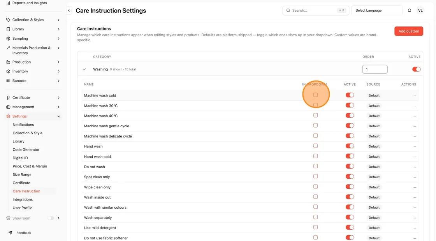Click the Management briefcase icon
Image resolution: width=436 pixels, height=241 pixels.
tap(8, 107)
